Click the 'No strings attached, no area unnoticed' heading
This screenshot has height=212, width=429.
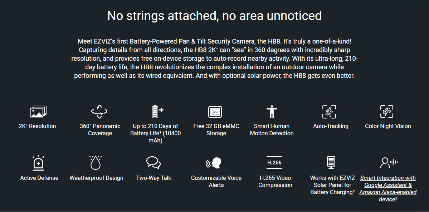(215, 16)
